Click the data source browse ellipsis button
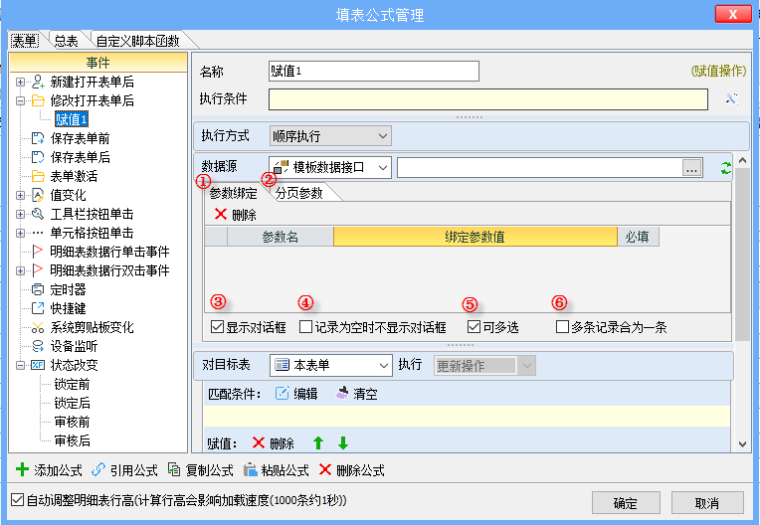760x525 pixels. pyautogui.click(x=692, y=168)
